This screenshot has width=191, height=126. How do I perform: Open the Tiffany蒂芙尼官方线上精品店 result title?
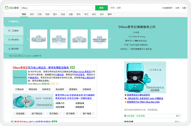click(x=41, y=68)
